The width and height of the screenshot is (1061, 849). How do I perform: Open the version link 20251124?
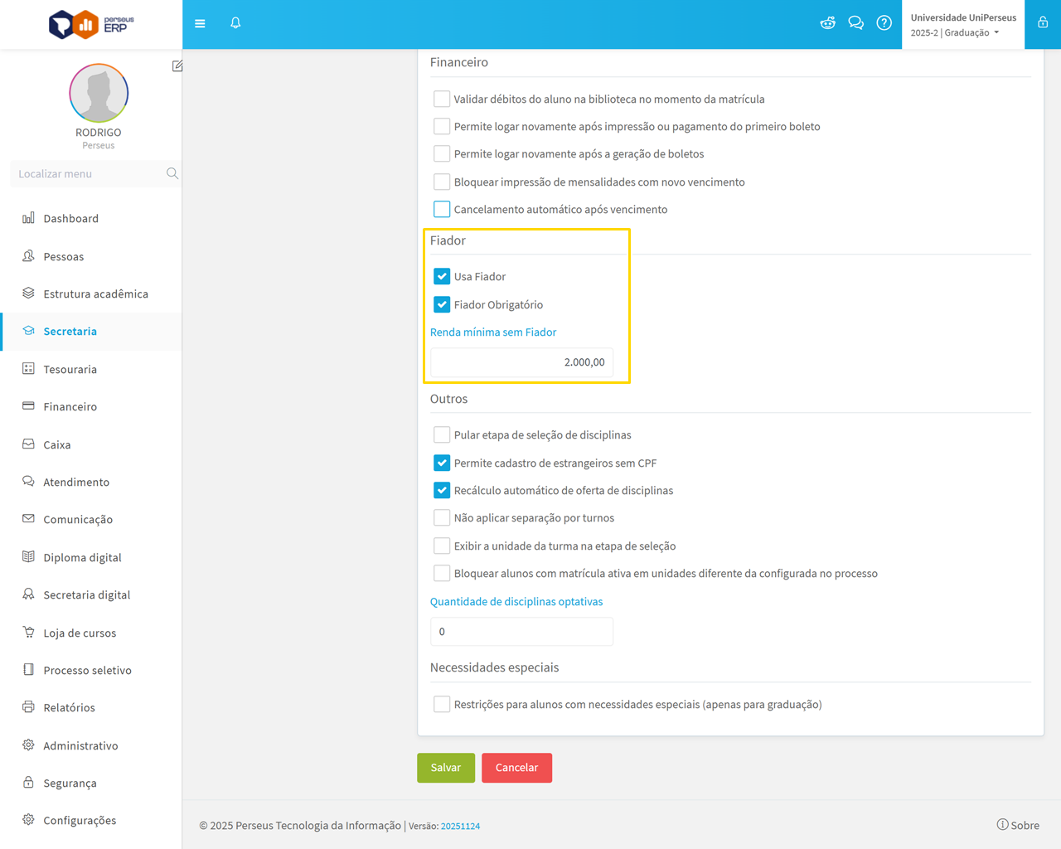click(460, 826)
